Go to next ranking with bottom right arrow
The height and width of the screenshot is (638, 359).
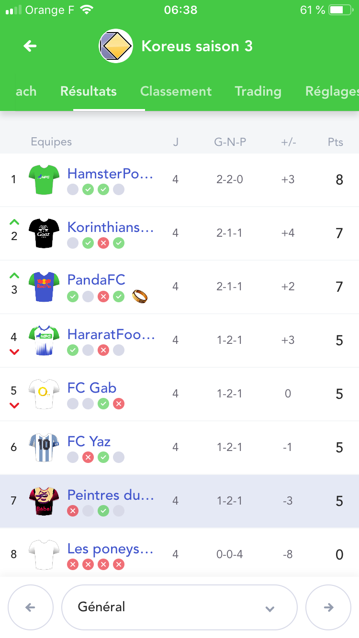(x=329, y=607)
